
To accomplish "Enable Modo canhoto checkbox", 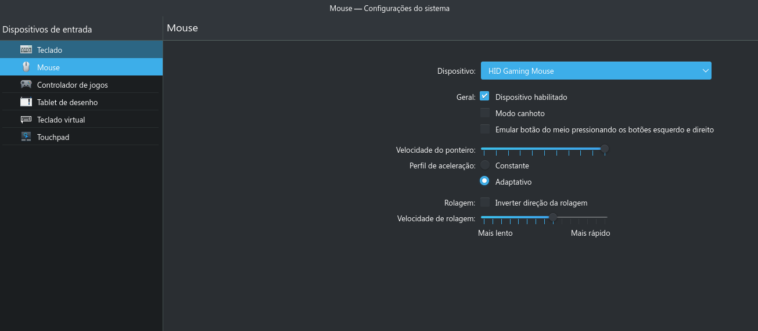I will [484, 113].
